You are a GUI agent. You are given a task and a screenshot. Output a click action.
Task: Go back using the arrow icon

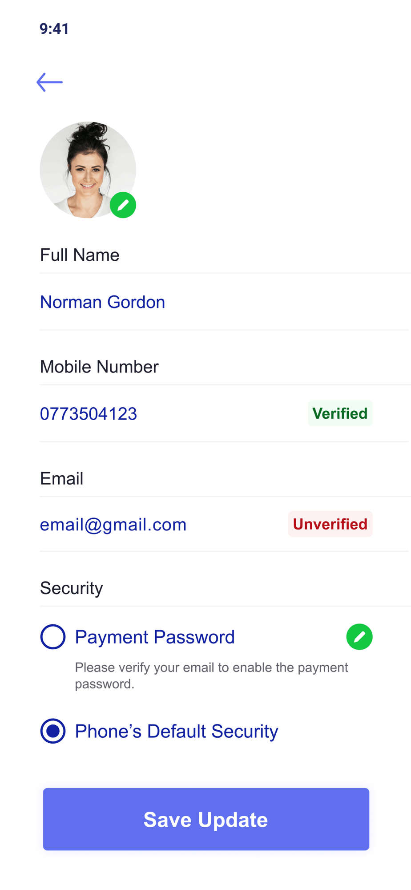49,82
